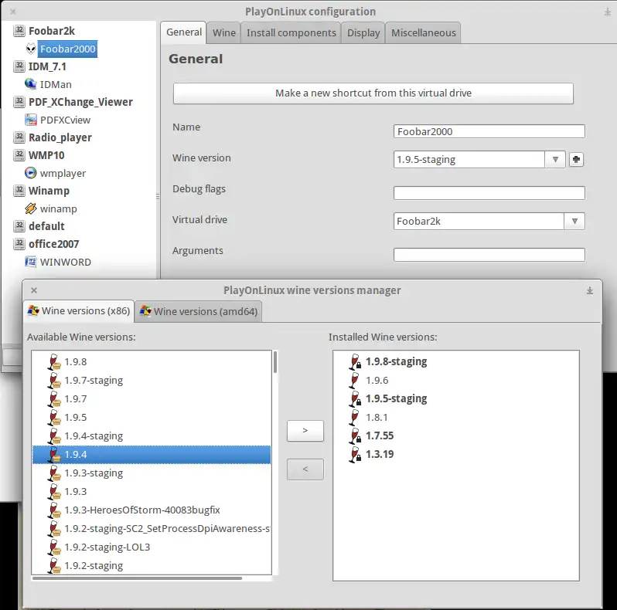The image size is (617, 610).
Task: Click plus icon next to Wine version
Action: (x=576, y=159)
